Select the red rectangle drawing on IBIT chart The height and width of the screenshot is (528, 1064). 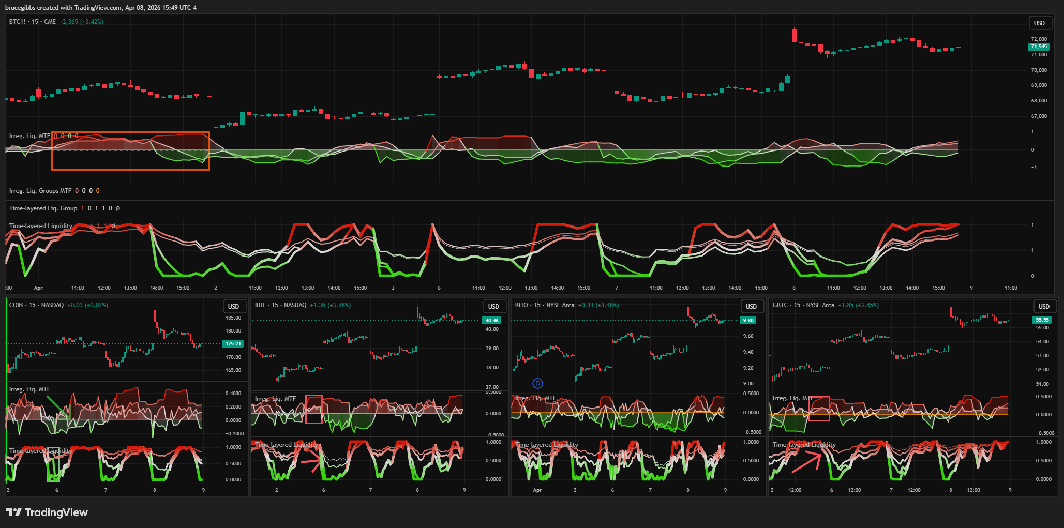pos(313,409)
